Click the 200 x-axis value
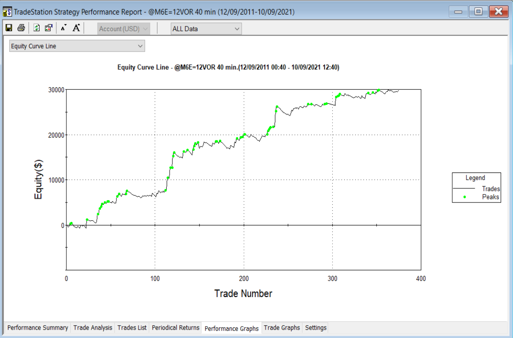The width and height of the screenshot is (513, 338). click(x=244, y=279)
